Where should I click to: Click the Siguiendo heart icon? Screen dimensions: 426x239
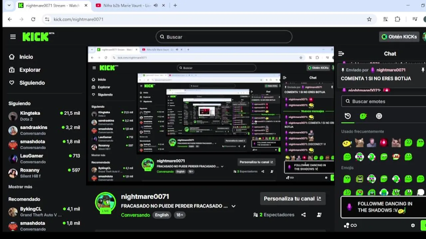(x=12, y=83)
